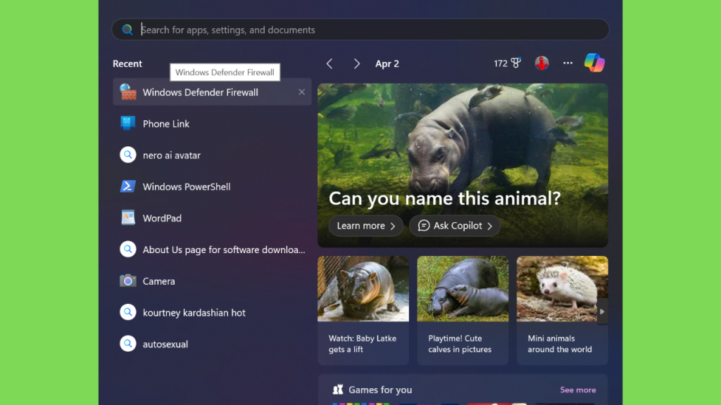Select recent search nero ai avatar

pos(212,155)
